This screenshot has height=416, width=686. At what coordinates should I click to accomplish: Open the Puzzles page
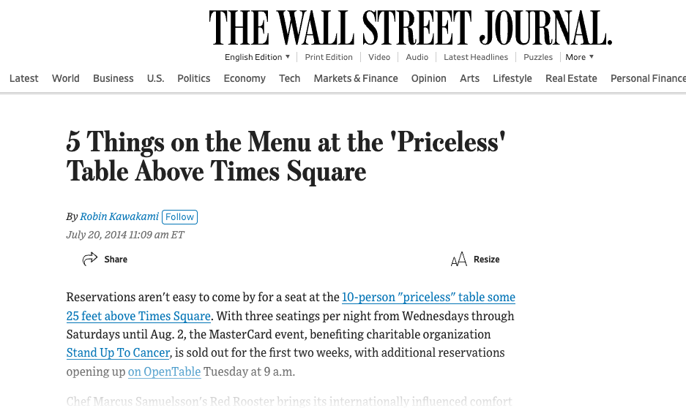click(x=538, y=57)
